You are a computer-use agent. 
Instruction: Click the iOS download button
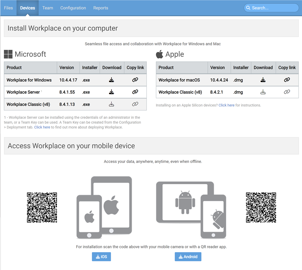101,257
